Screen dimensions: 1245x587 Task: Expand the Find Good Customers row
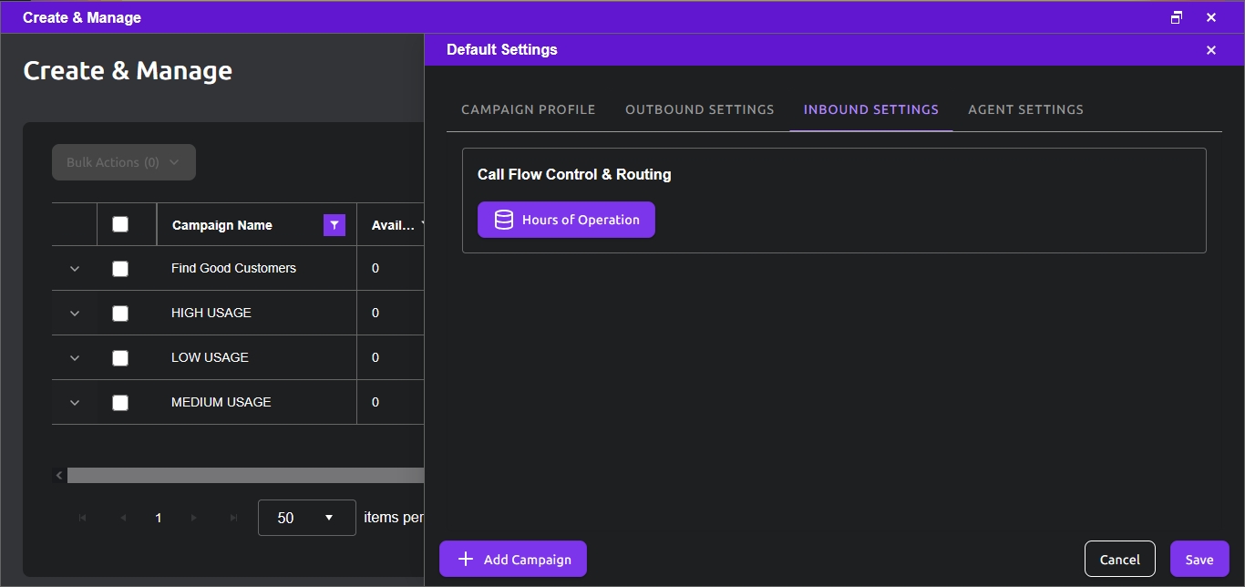(75, 269)
